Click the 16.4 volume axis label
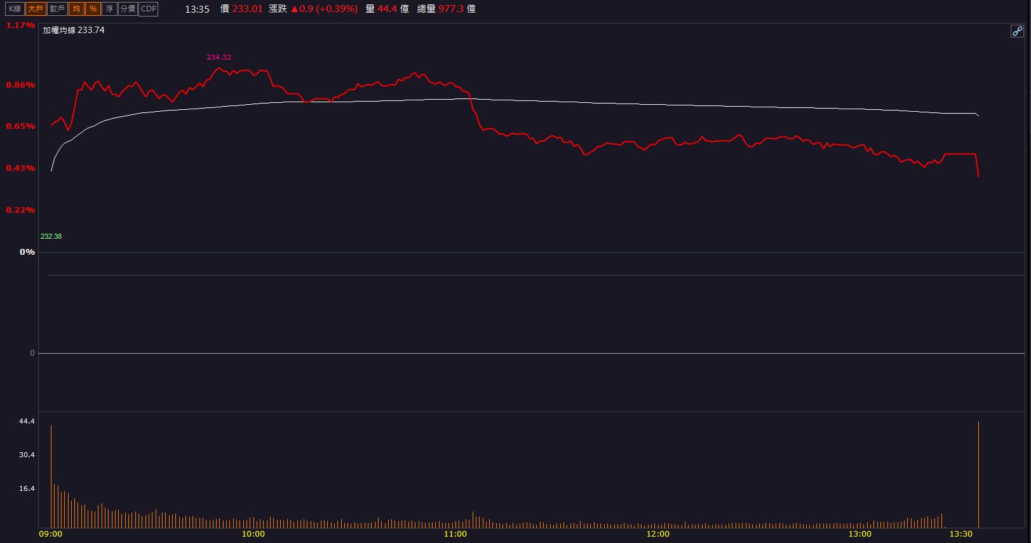Viewport: 1031px width, 543px height. pos(27,488)
